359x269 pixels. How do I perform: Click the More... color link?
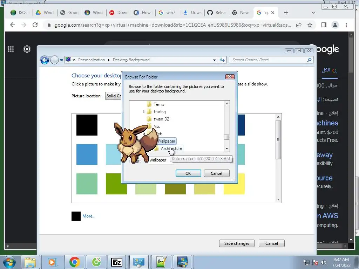[x=89, y=216]
